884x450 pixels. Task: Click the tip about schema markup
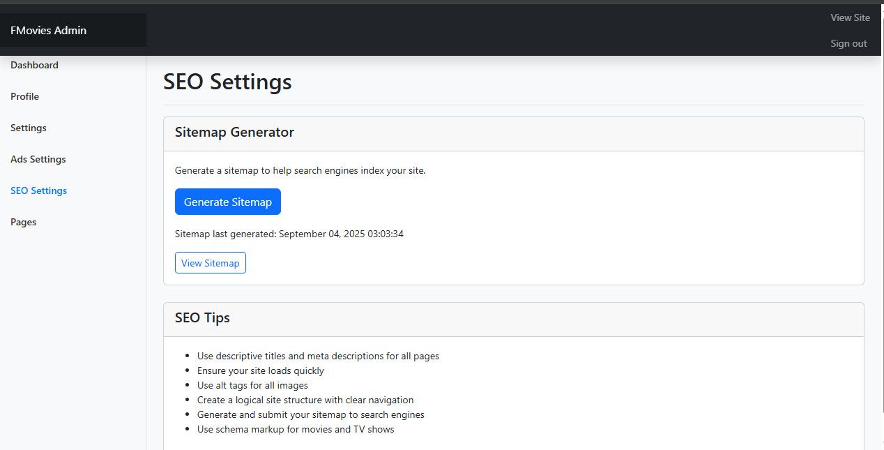point(296,429)
